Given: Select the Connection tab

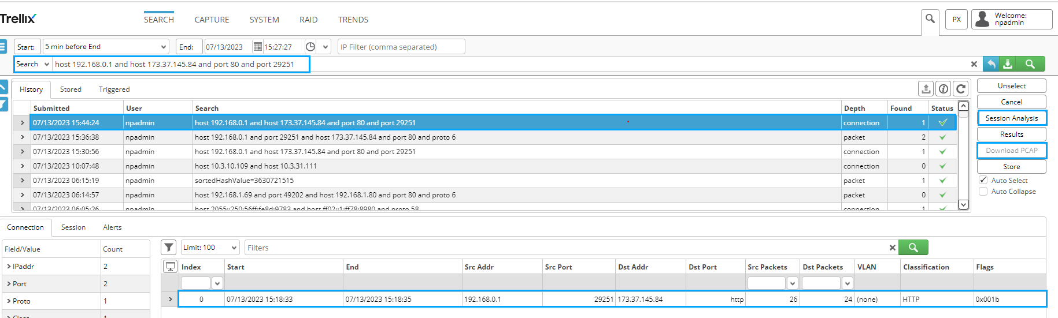Looking at the screenshot, I should click(25, 227).
